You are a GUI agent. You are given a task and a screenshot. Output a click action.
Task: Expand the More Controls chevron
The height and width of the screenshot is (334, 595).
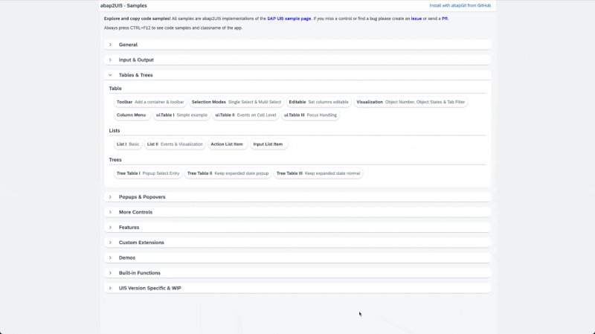pos(110,212)
